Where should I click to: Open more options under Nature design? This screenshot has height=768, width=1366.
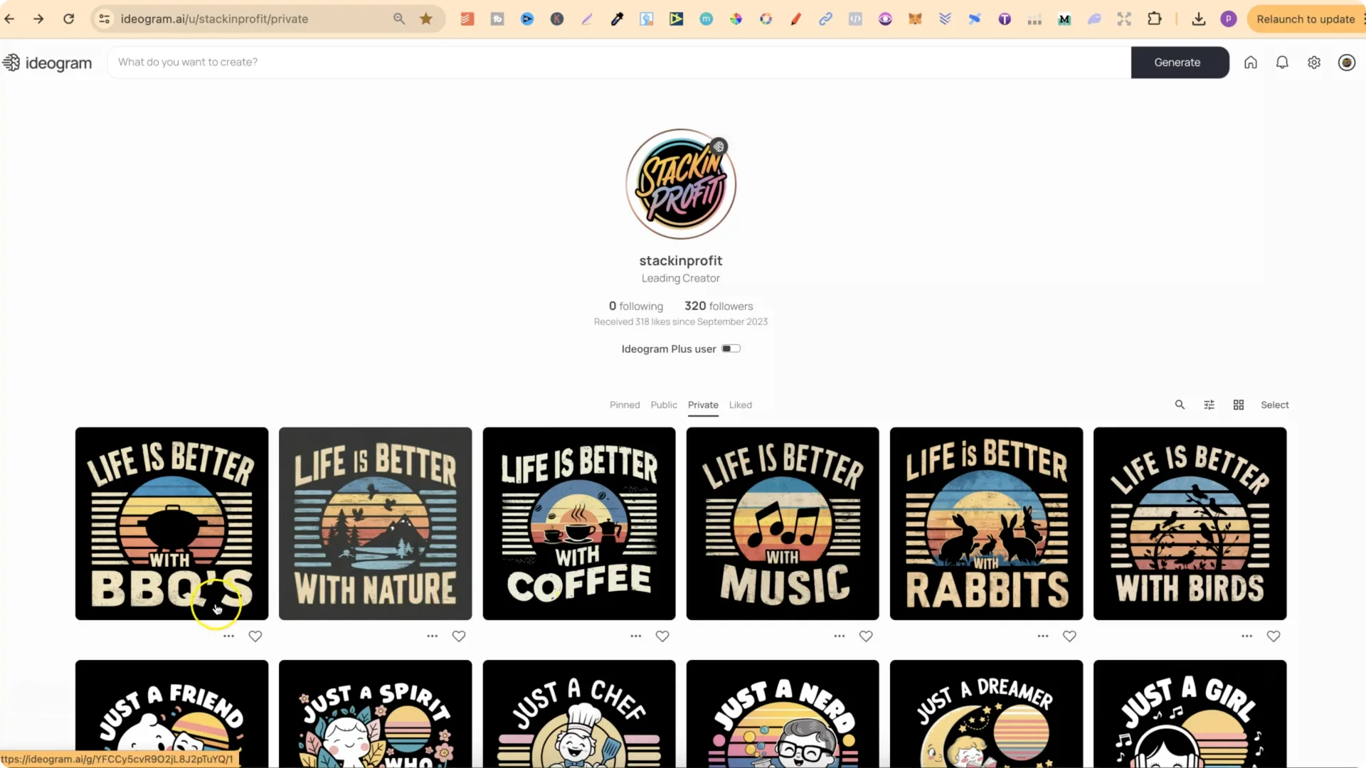(432, 636)
